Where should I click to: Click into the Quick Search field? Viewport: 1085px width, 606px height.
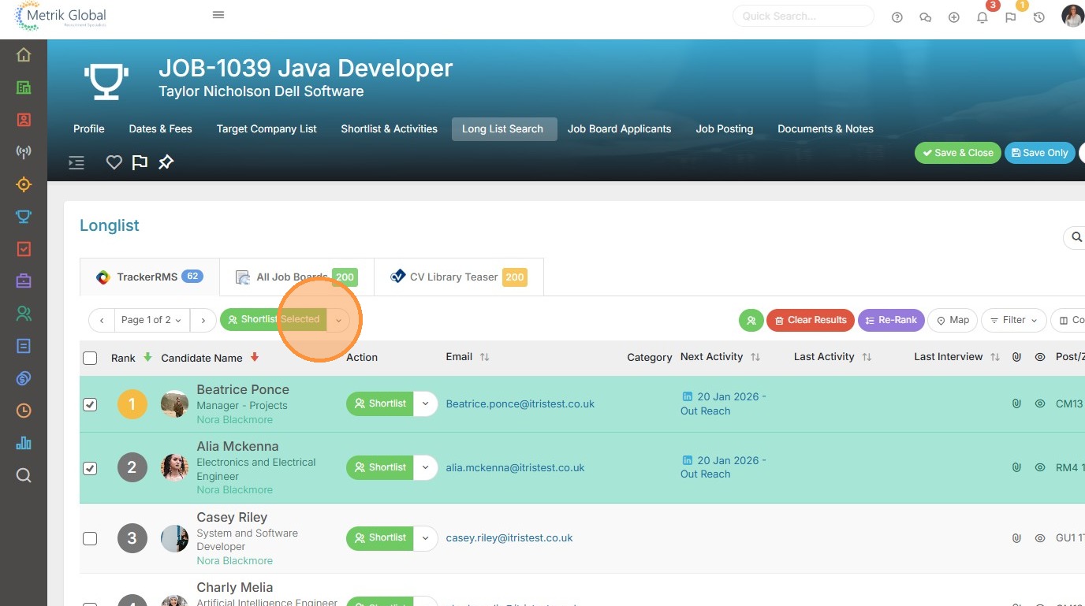pos(802,16)
